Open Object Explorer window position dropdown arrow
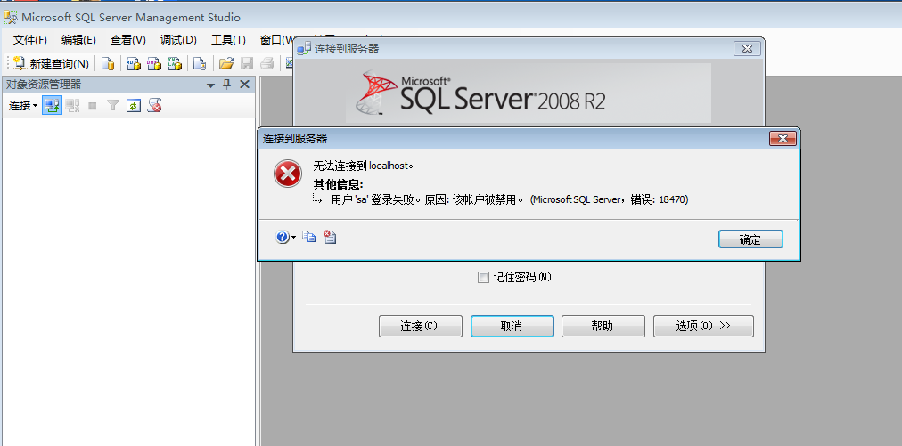 tap(210, 85)
